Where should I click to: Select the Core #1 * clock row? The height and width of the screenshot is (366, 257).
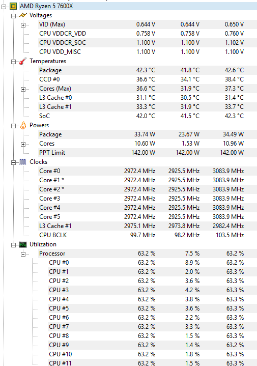pos(148,180)
